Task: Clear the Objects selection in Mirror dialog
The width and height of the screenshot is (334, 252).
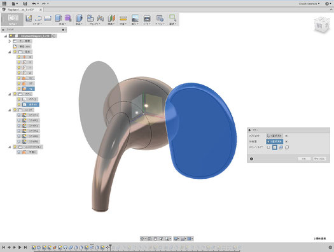Action: pyautogui.click(x=286, y=136)
